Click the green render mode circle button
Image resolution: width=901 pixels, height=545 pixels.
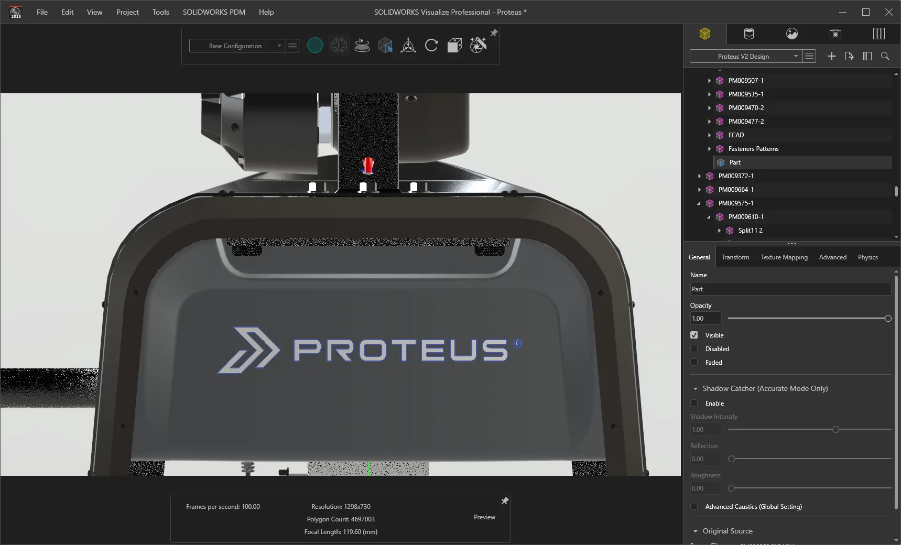(314, 46)
